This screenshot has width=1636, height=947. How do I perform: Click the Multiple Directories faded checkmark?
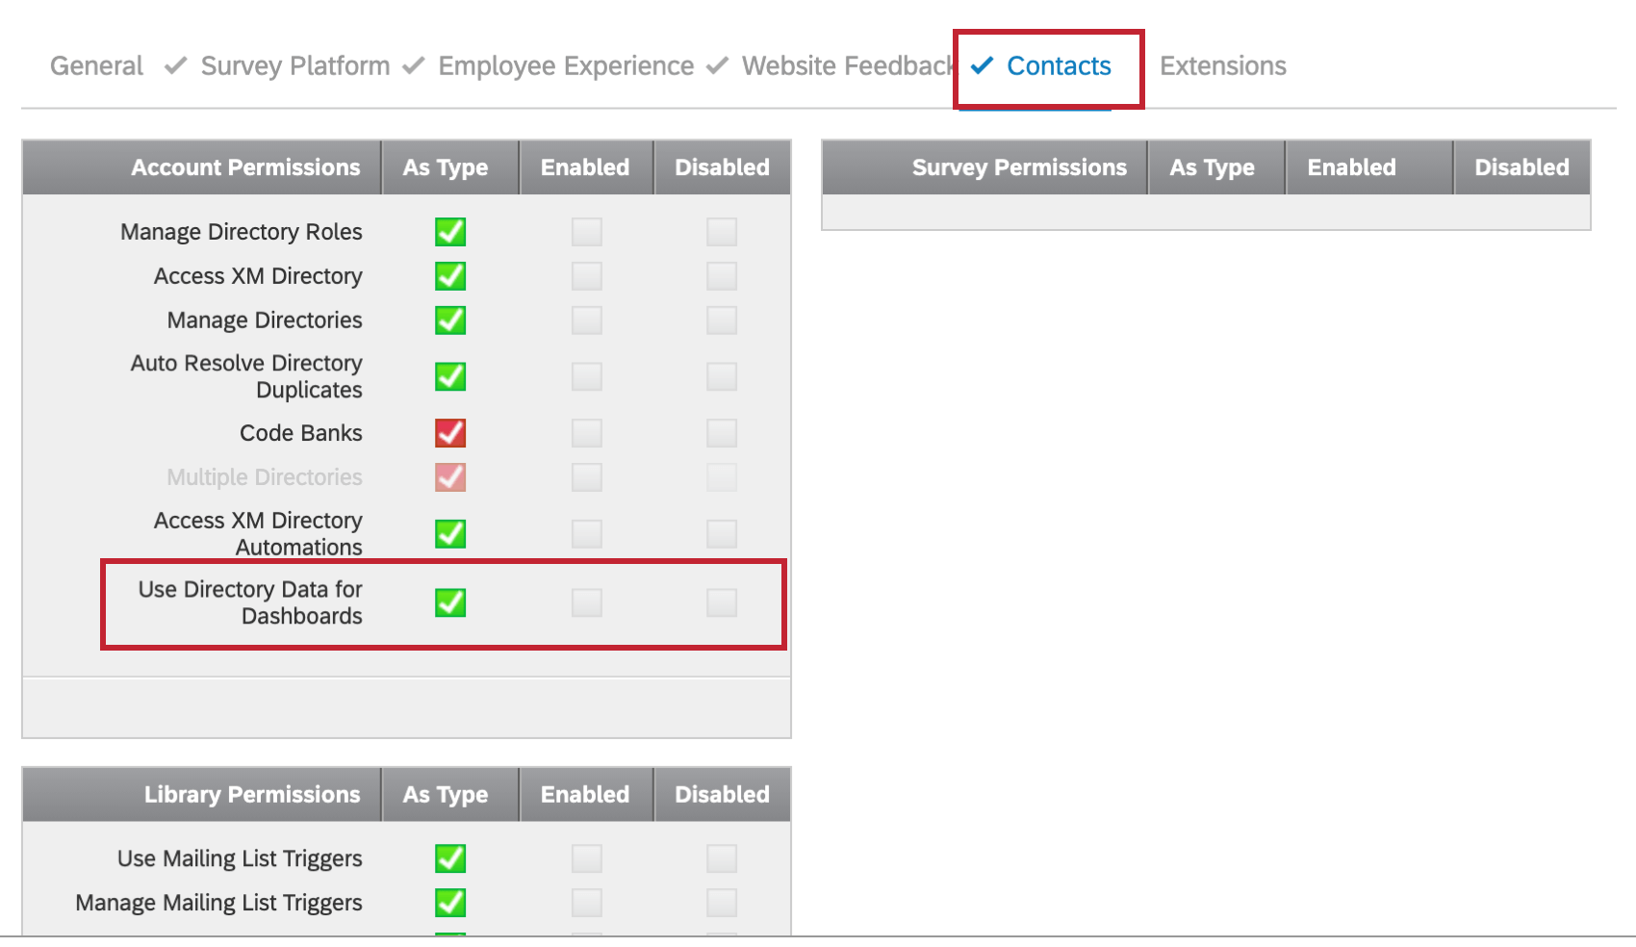point(449,476)
